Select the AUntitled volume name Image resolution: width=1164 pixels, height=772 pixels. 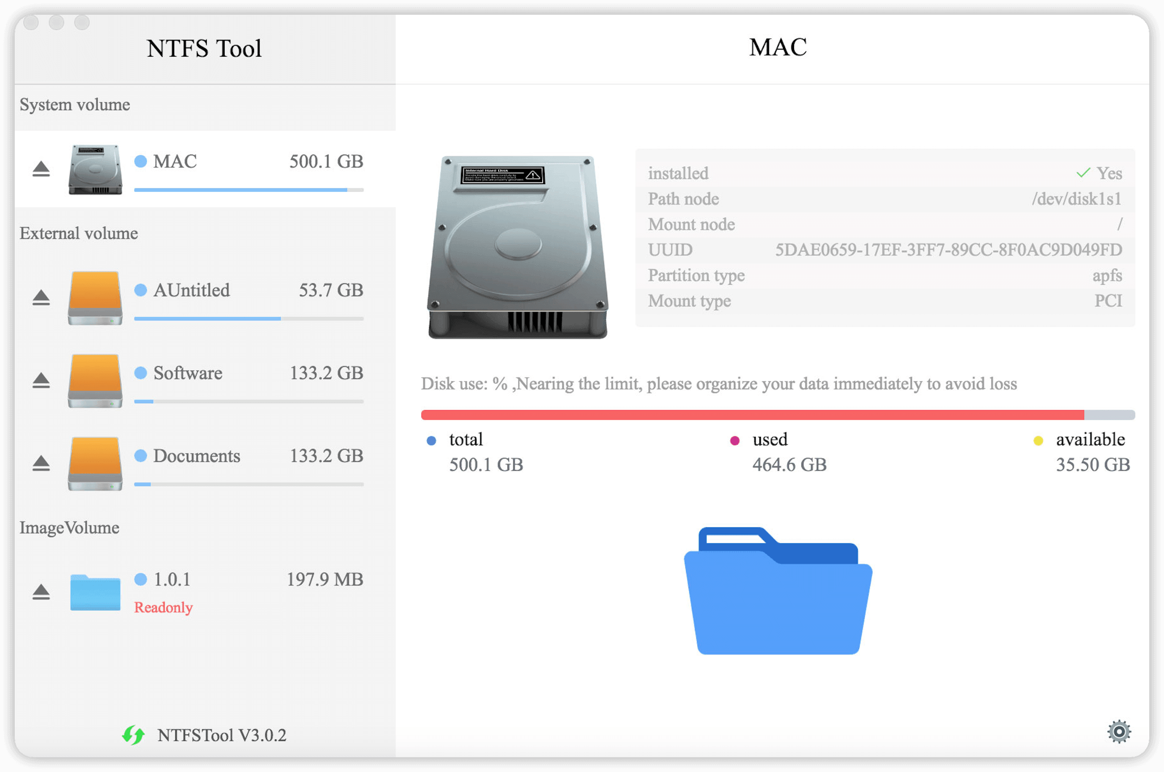pyautogui.click(x=192, y=290)
